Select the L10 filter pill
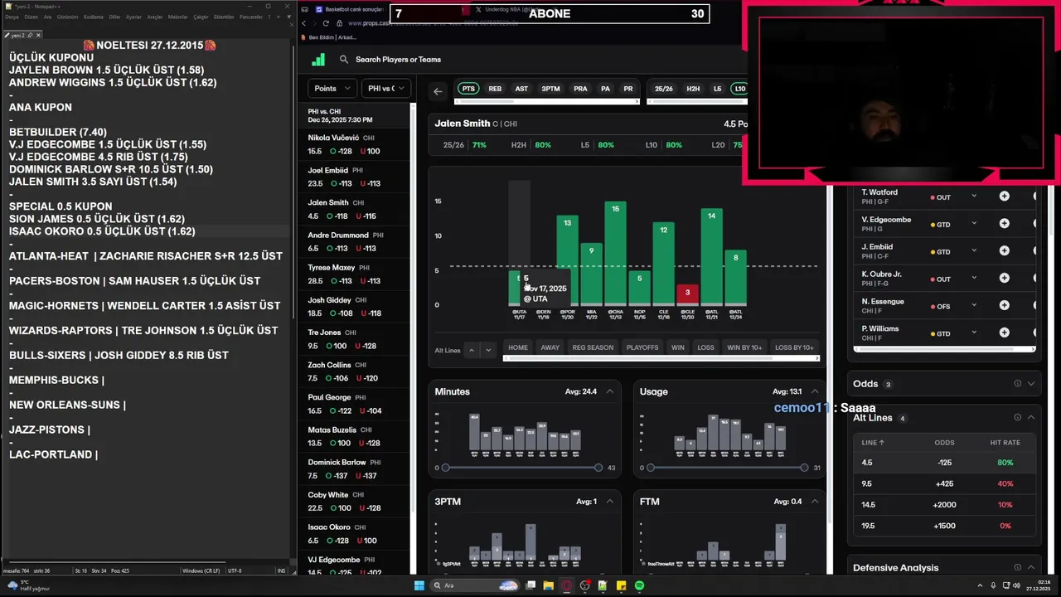The height and width of the screenshot is (597, 1061). pyautogui.click(x=739, y=89)
